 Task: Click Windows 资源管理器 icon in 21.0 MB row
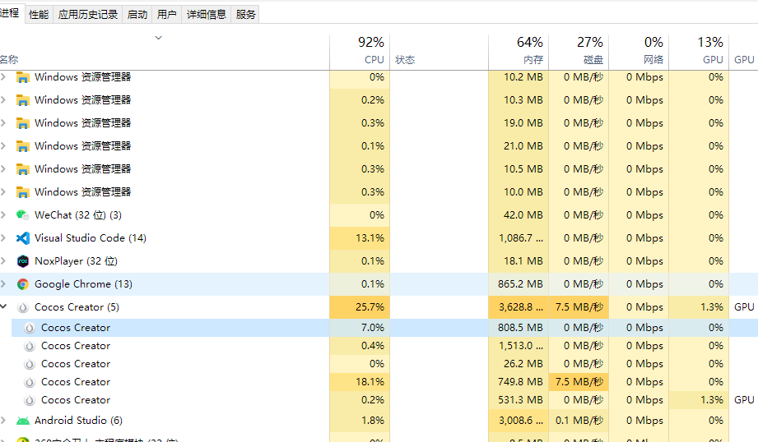[x=23, y=145]
